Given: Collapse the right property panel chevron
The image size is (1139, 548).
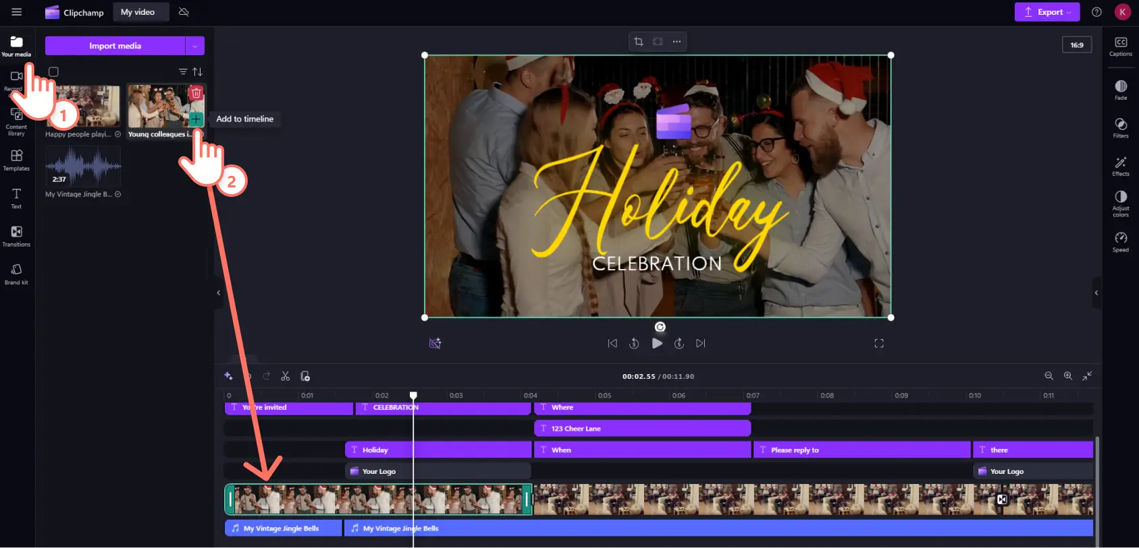Looking at the screenshot, I should [x=1096, y=293].
